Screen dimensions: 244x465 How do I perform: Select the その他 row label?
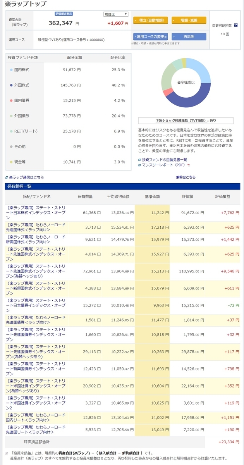(x=20, y=146)
